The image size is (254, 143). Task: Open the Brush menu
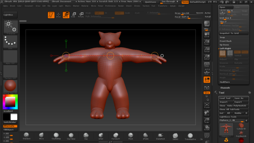tap(13, 6)
